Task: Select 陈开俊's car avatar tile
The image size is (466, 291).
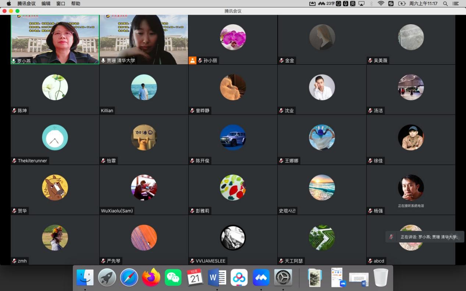Action: pyautogui.click(x=233, y=137)
